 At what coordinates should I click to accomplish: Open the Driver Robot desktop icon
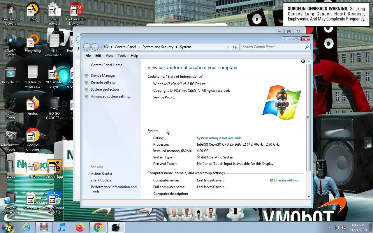tap(54, 203)
